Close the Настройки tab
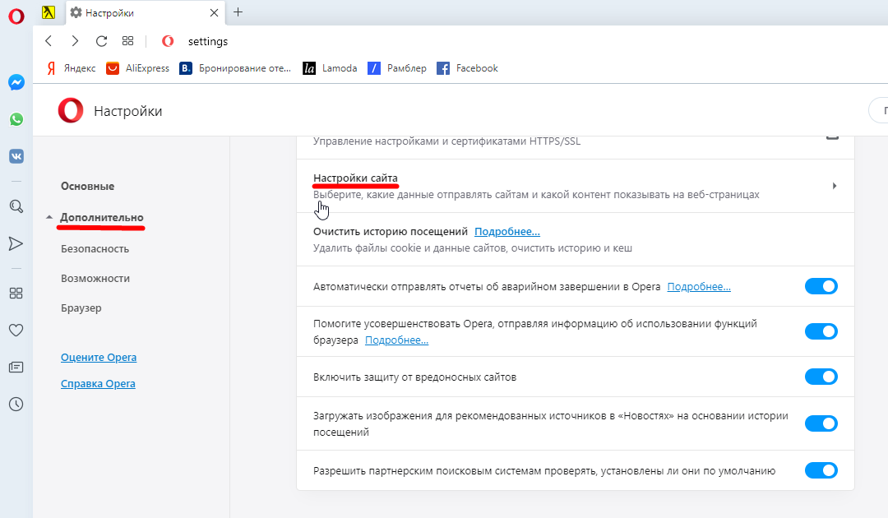The image size is (888, 518). click(214, 12)
